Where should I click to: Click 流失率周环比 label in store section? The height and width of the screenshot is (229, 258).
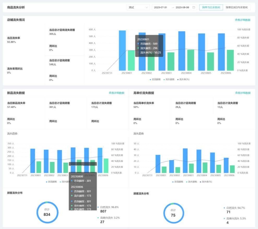(x=15, y=69)
